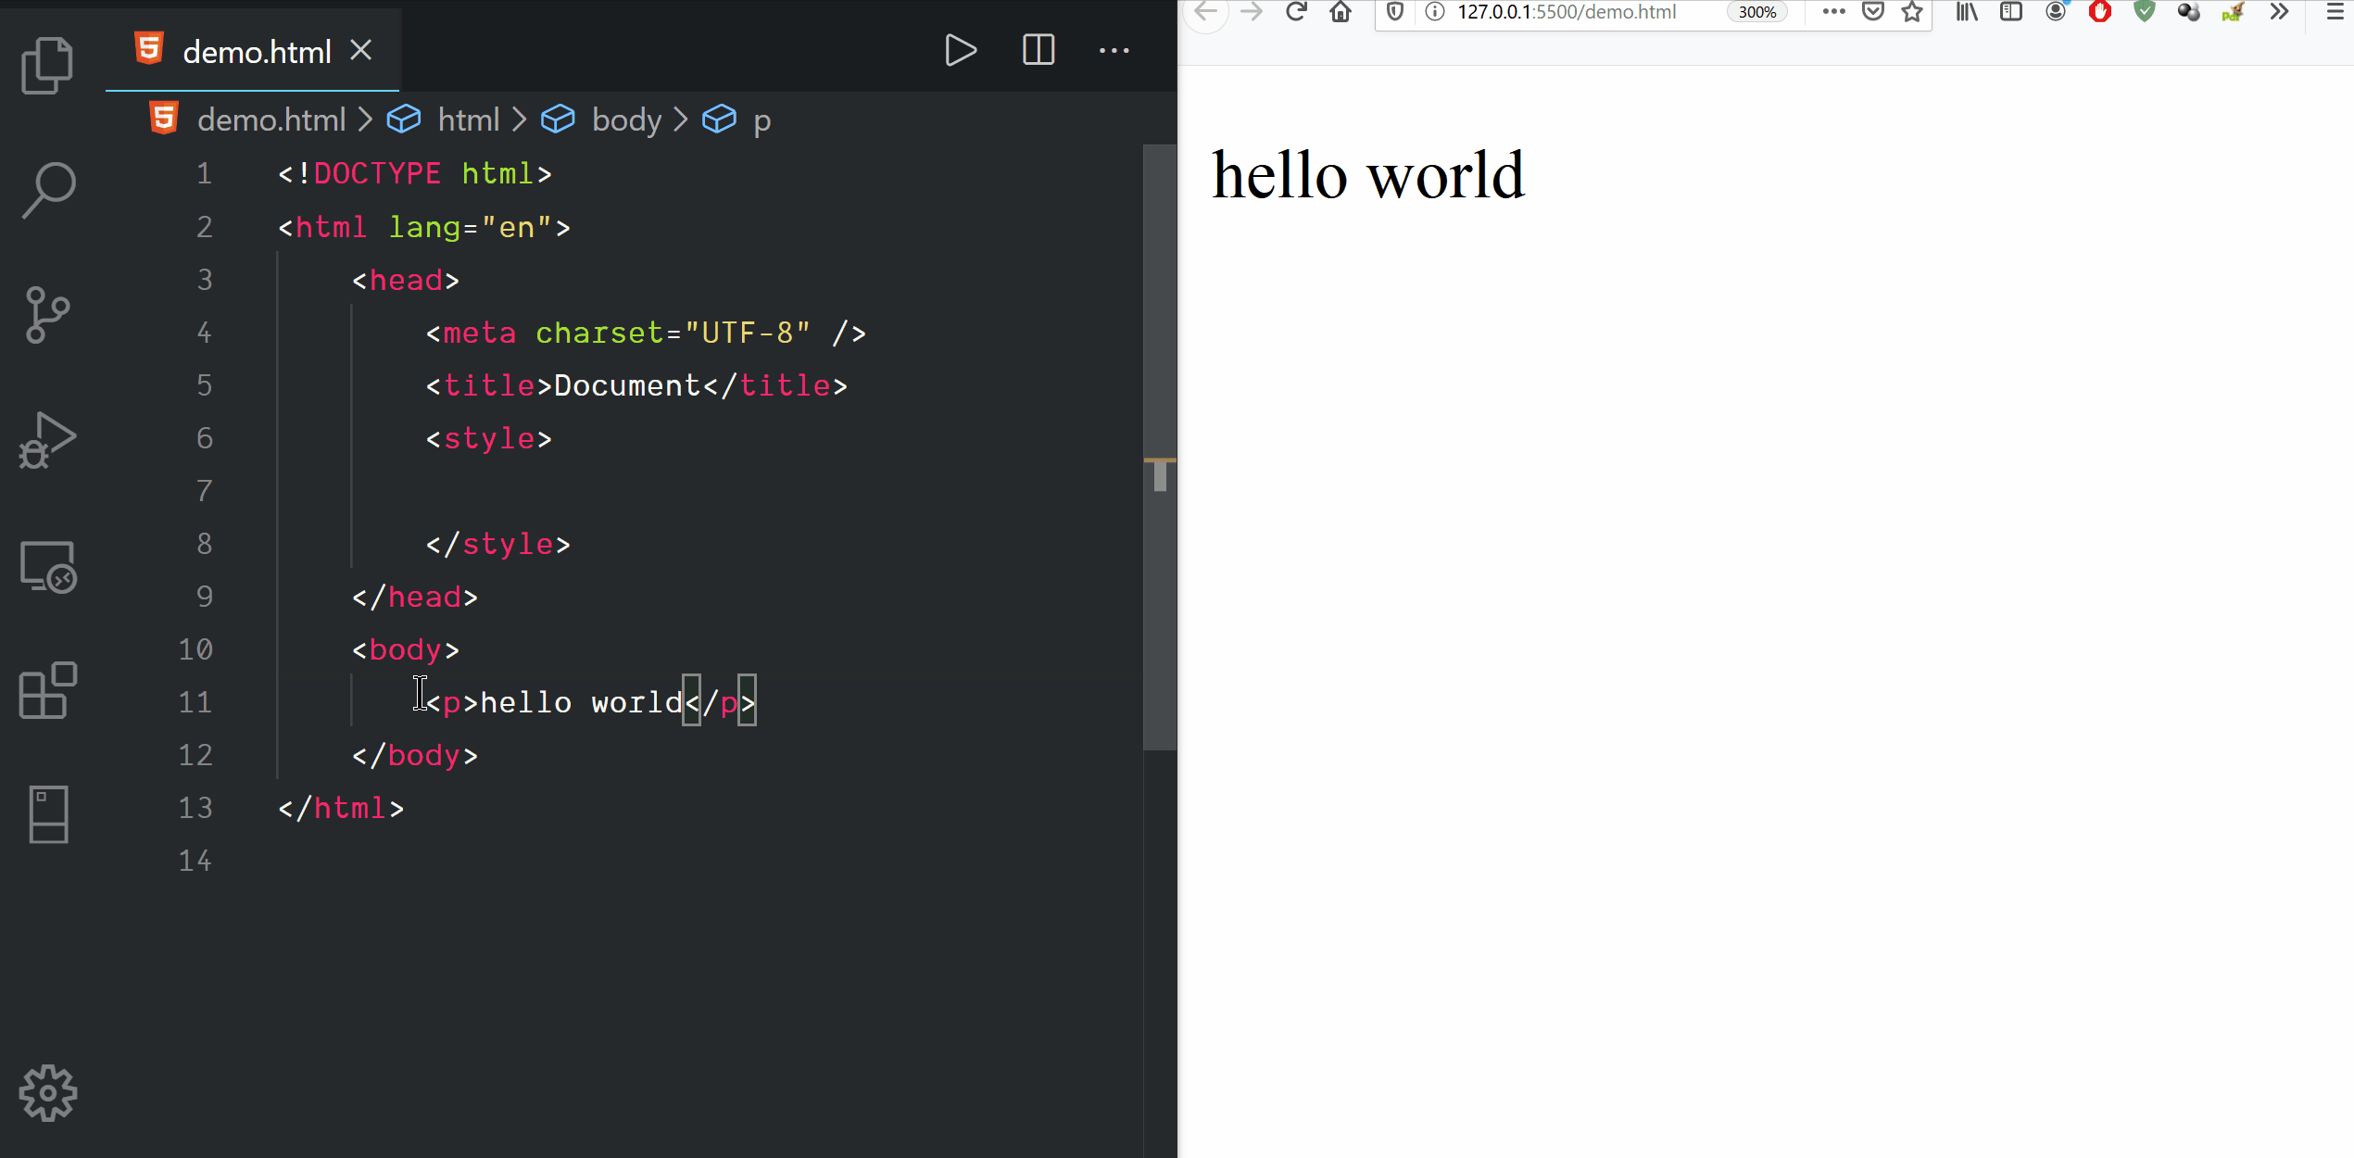Reset the 300% zoom level badge
2354x1158 pixels.
coord(1756,12)
